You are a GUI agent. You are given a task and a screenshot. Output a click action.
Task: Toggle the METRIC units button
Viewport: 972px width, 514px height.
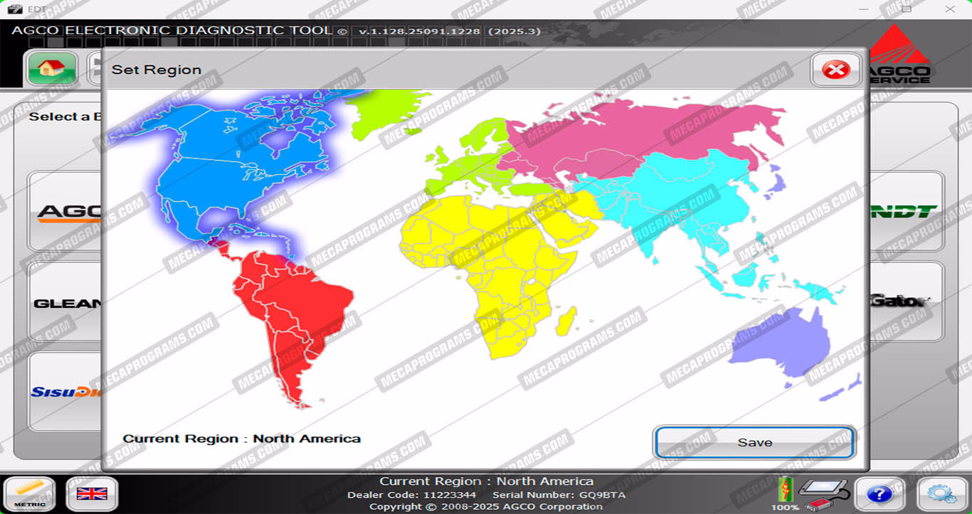tap(29, 493)
